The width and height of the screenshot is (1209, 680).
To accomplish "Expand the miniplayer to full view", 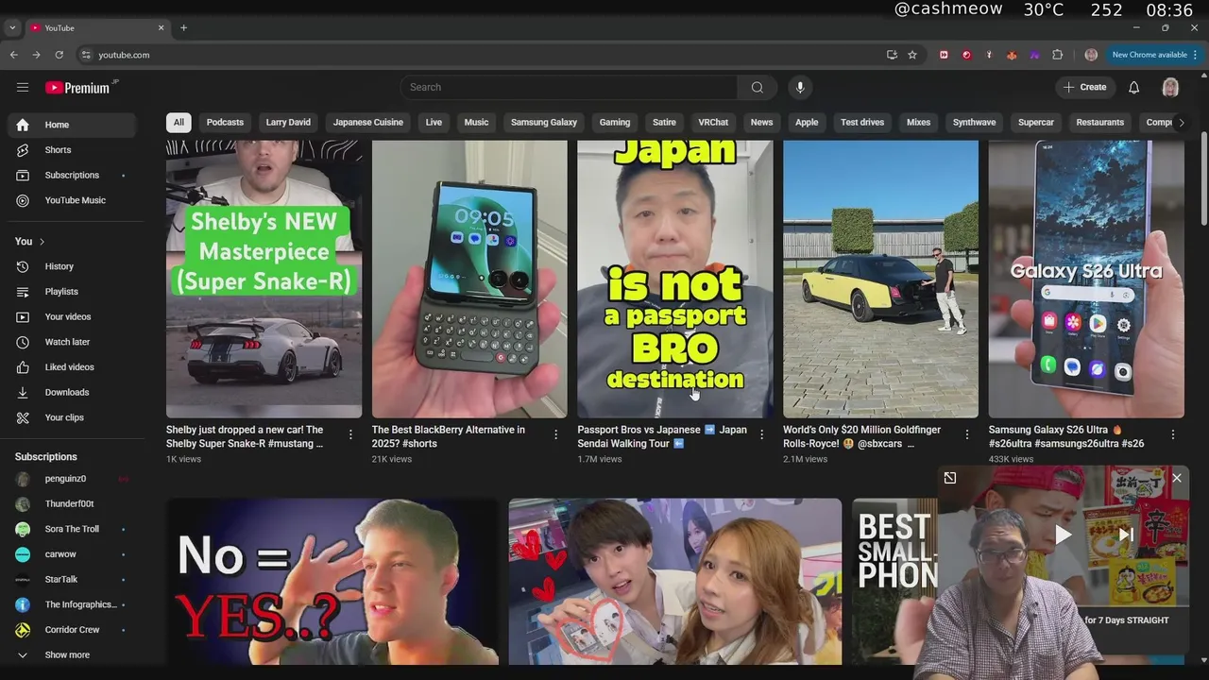I will click(950, 478).
